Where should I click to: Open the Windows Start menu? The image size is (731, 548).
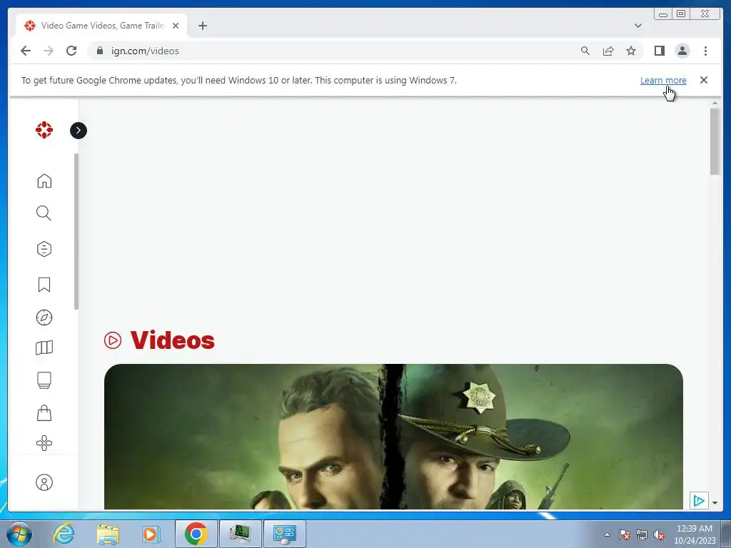(19, 534)
